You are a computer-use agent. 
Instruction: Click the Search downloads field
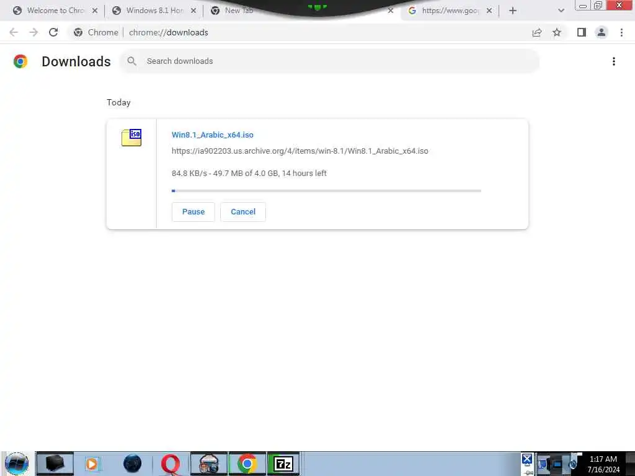point(330,61)
